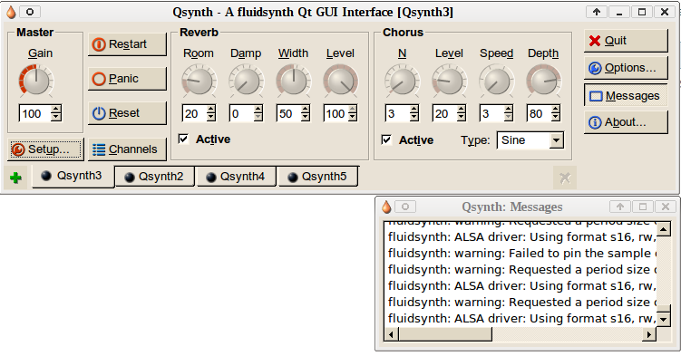Click the Messages horizontal scrollbar thumb
This screenshot has width=681, height=356.
click(444, 334)
